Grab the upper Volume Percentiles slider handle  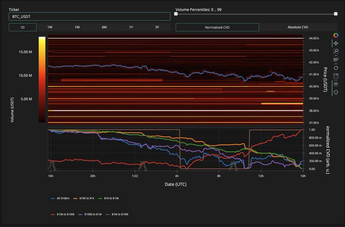click(335, 14)
